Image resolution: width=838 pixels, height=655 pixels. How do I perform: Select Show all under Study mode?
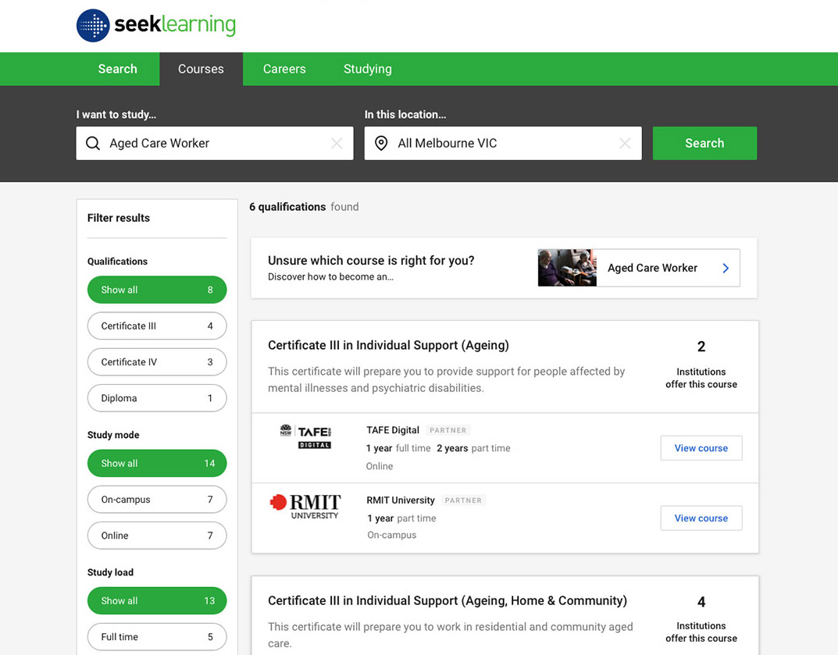(x=157, y=463)
